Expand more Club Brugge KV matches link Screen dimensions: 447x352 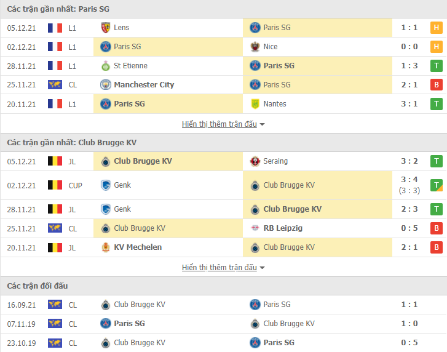[x=220, y=268]
